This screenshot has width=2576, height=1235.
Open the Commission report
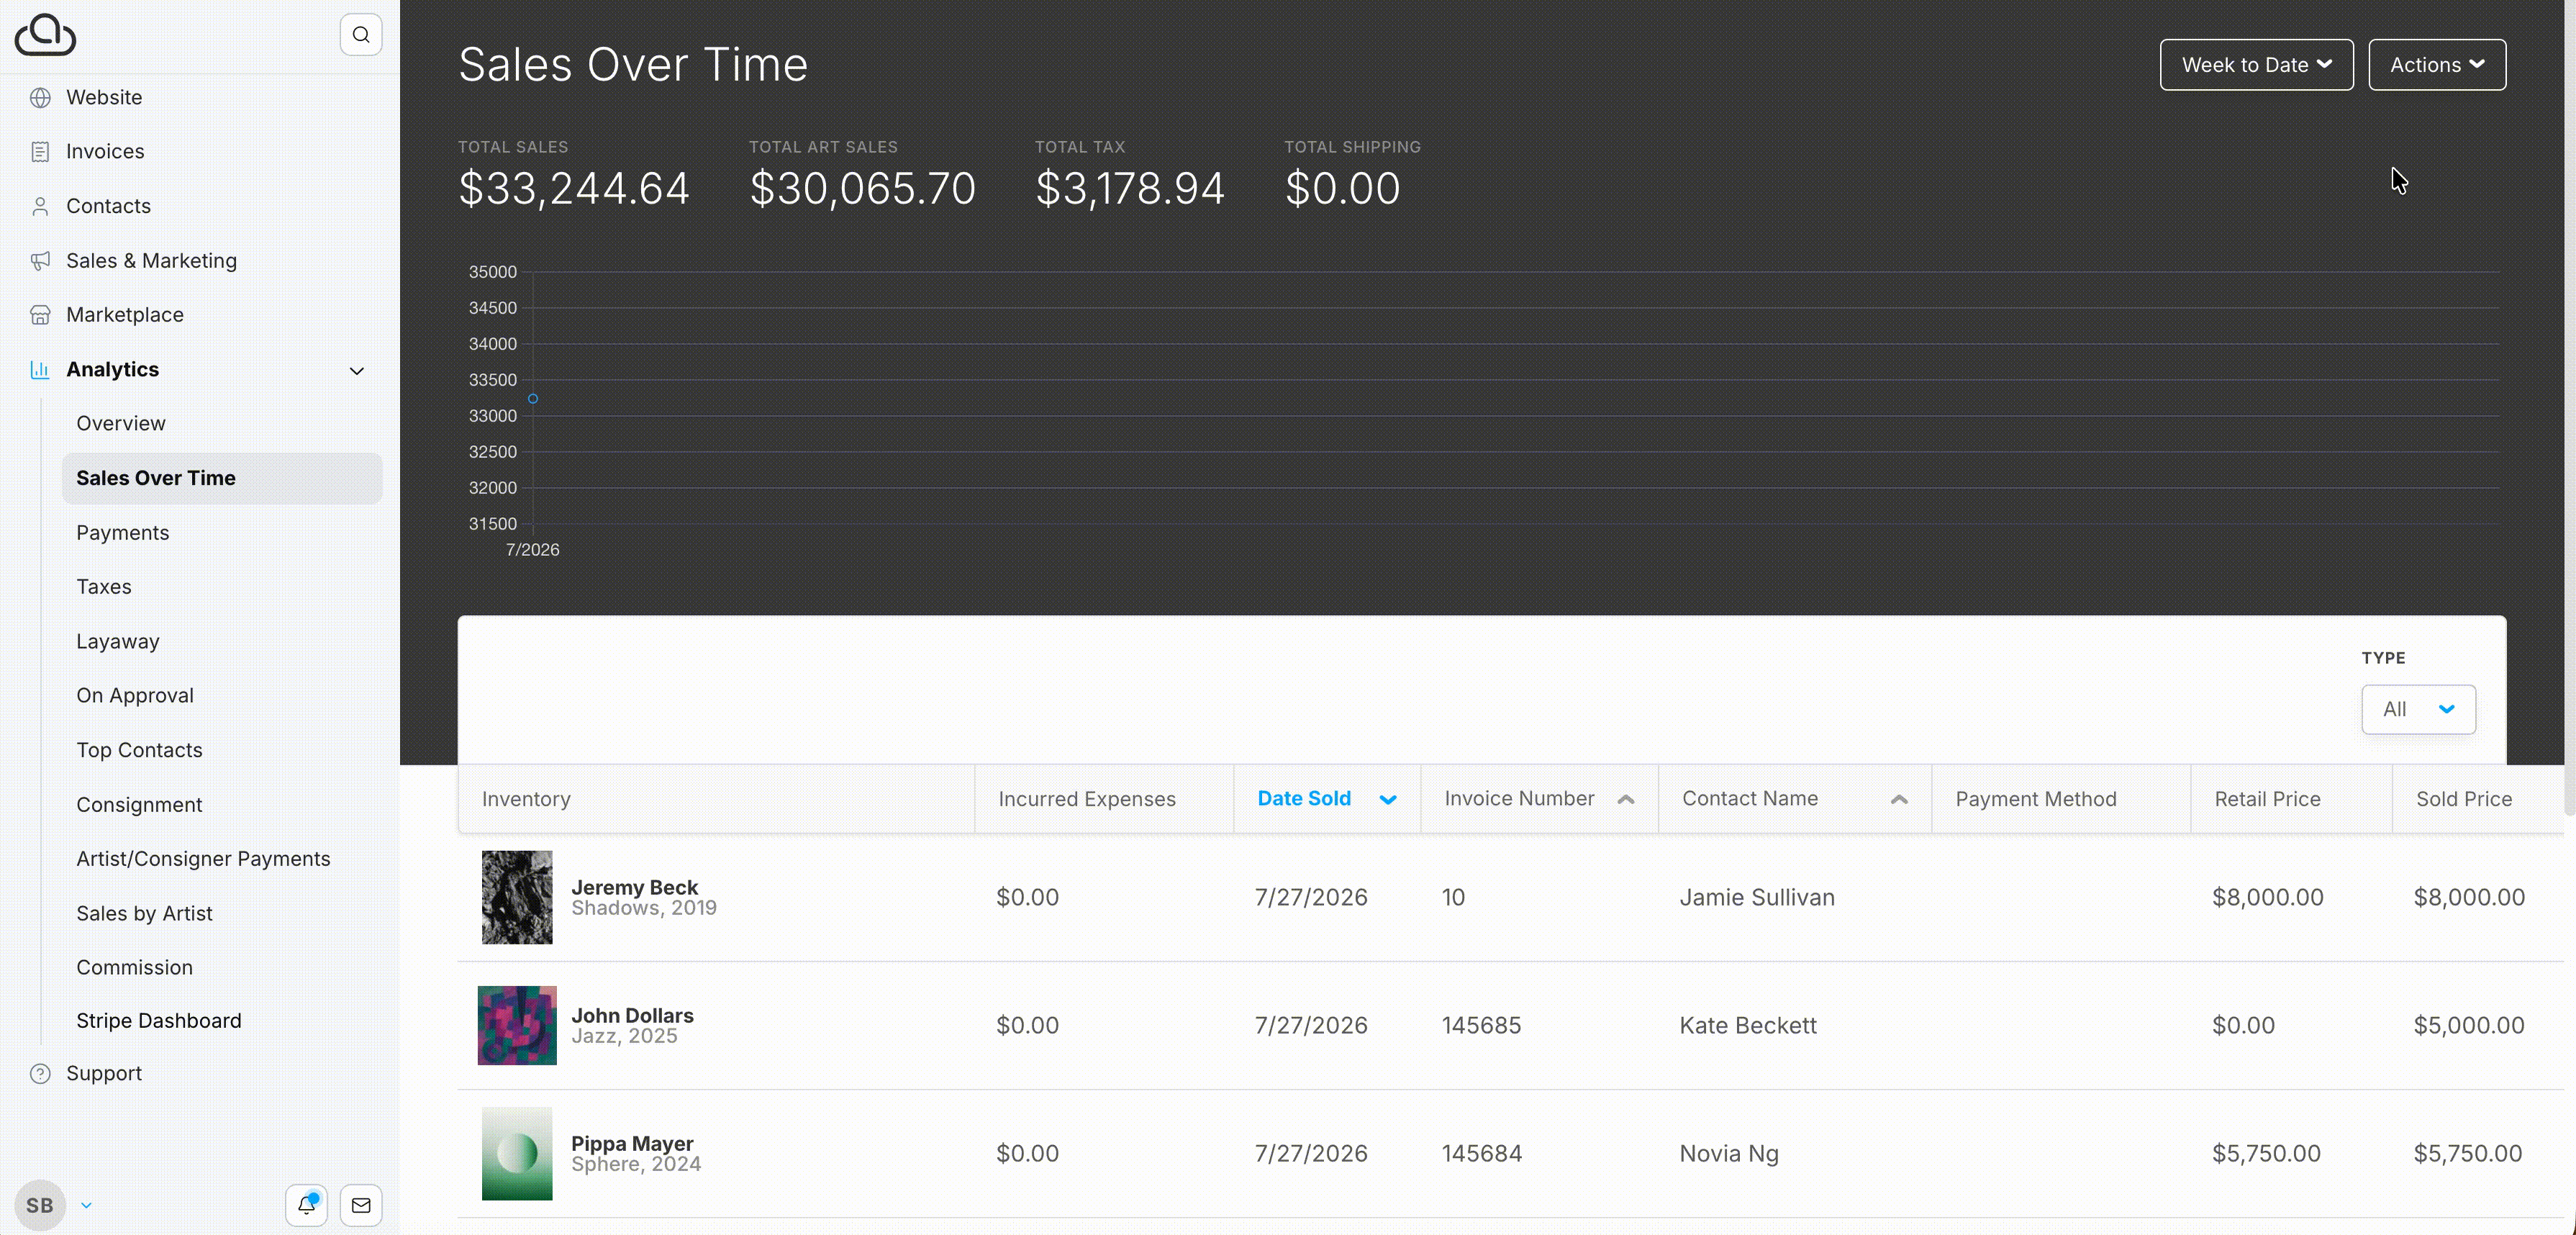(134, 968)
